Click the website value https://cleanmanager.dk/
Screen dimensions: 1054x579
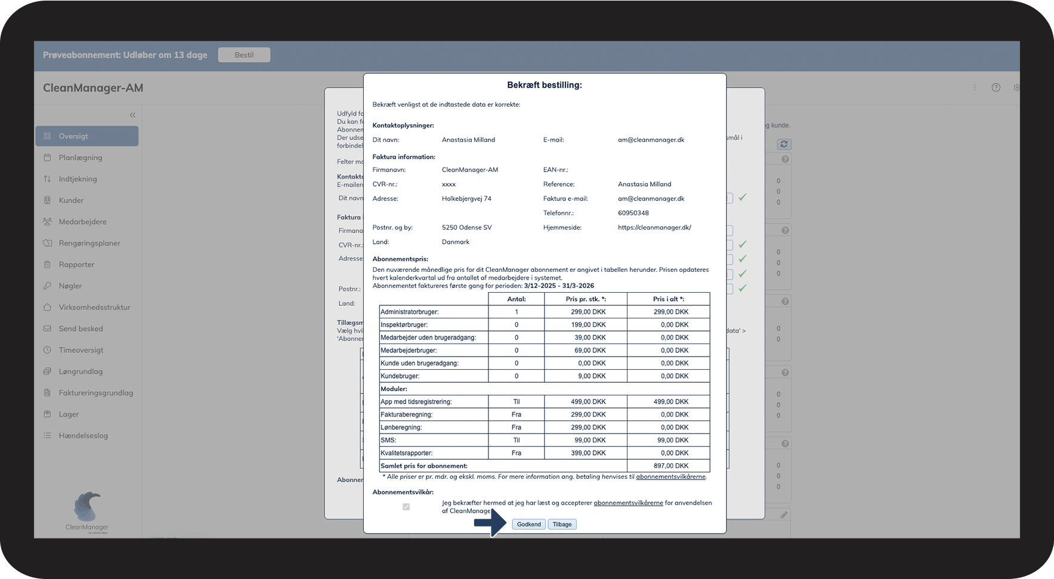pos(654,227)
